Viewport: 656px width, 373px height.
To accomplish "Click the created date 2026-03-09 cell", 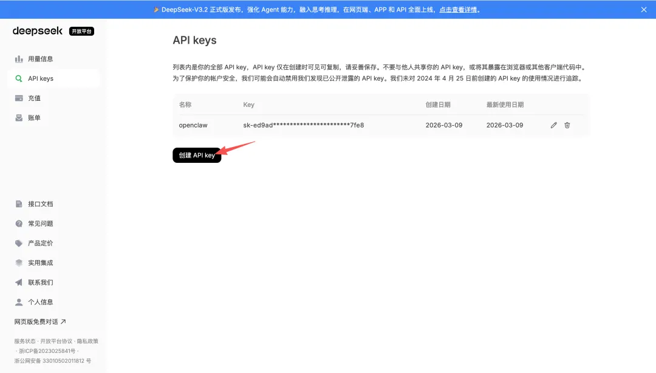I will tap(444, 125).
